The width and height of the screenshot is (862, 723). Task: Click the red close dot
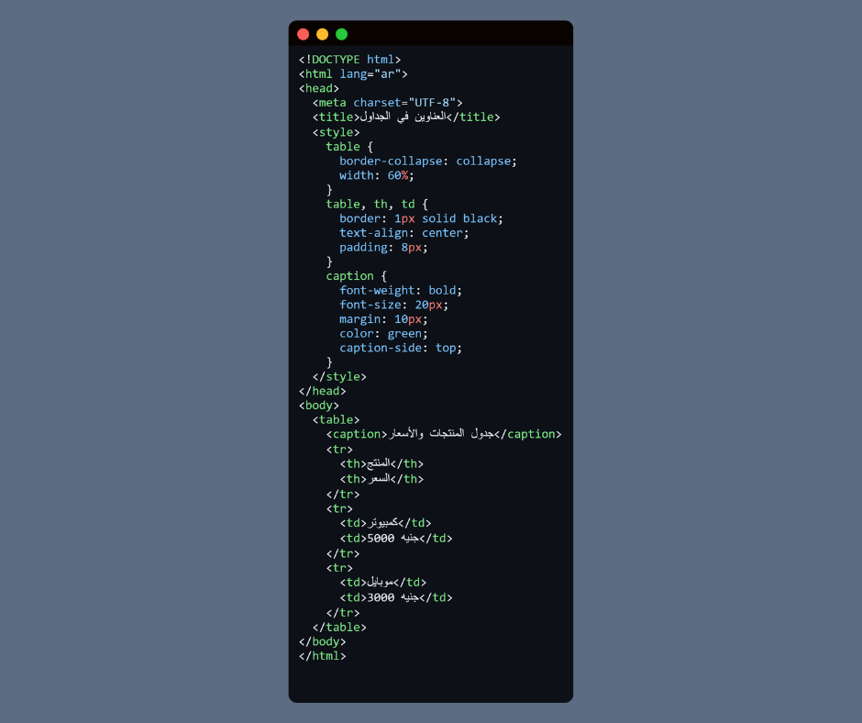(x=304, y=34)
